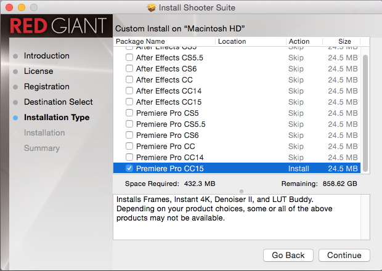
Task: Click Skip action for After Effects CS6
Action: pos(296,69)
